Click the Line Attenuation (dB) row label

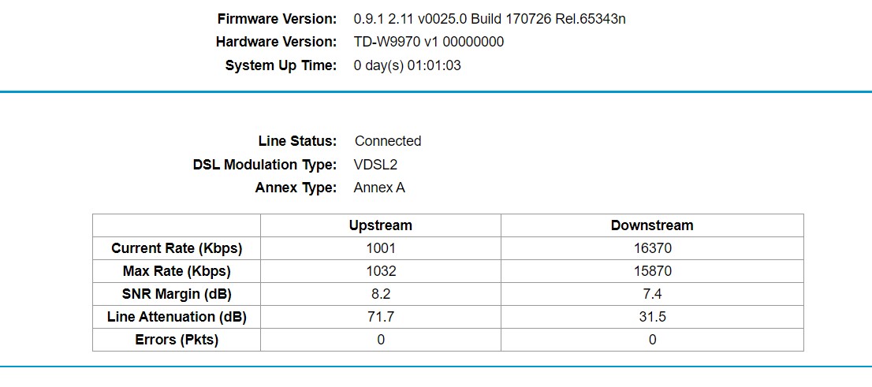point(177,317)
